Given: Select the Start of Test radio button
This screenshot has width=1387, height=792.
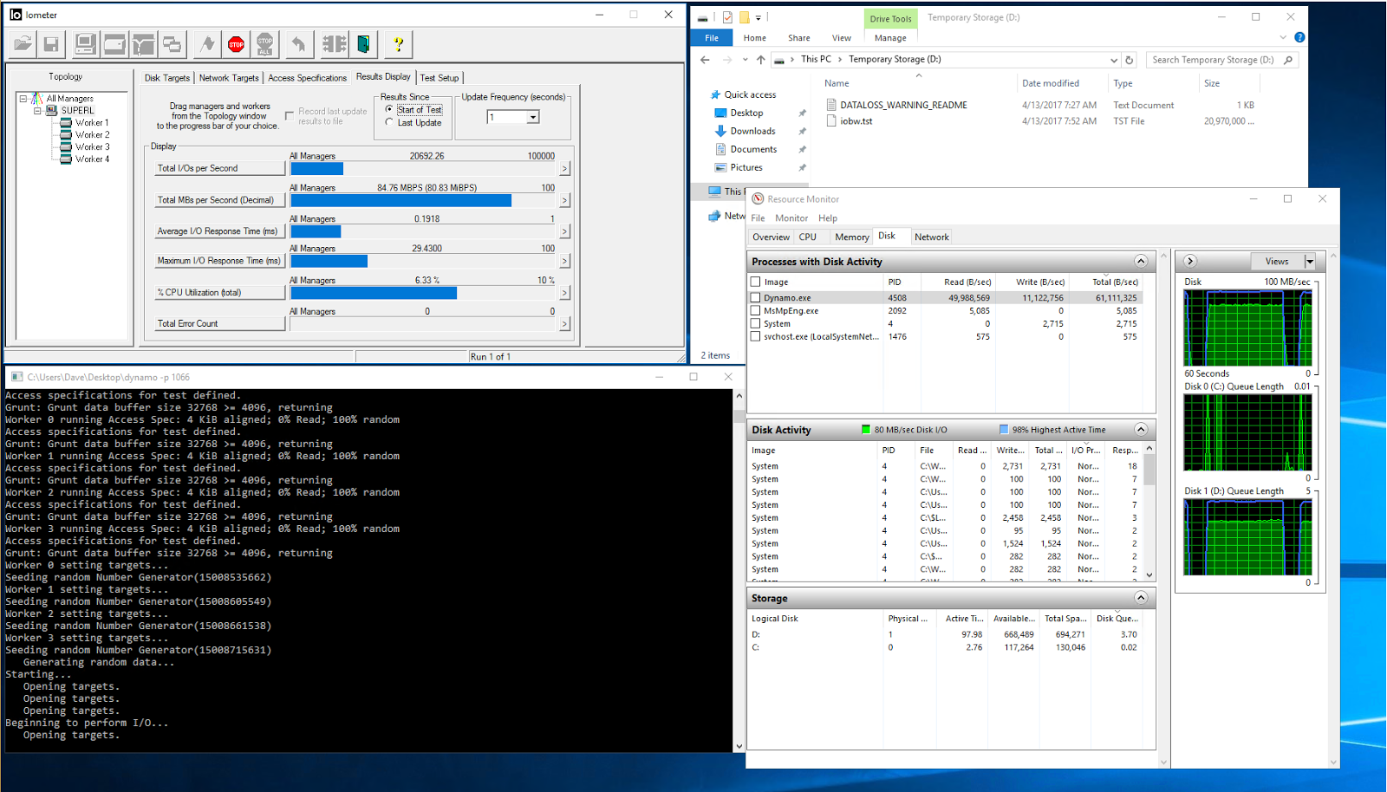Looking at the screenshot, I should [x=389, y=109].
